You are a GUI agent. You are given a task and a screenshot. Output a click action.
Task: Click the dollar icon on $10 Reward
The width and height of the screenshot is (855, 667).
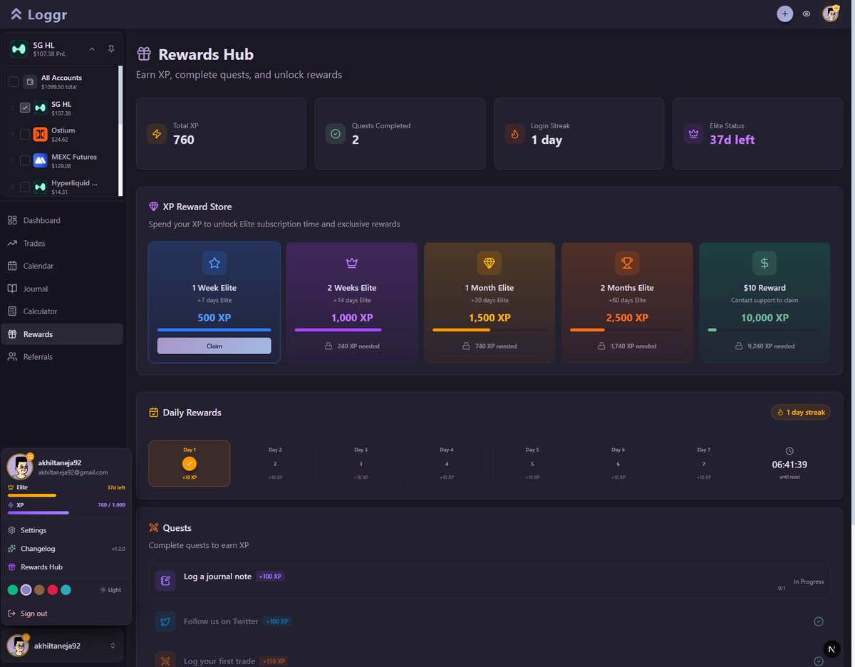pyautogui.click(x=765, y=263)
